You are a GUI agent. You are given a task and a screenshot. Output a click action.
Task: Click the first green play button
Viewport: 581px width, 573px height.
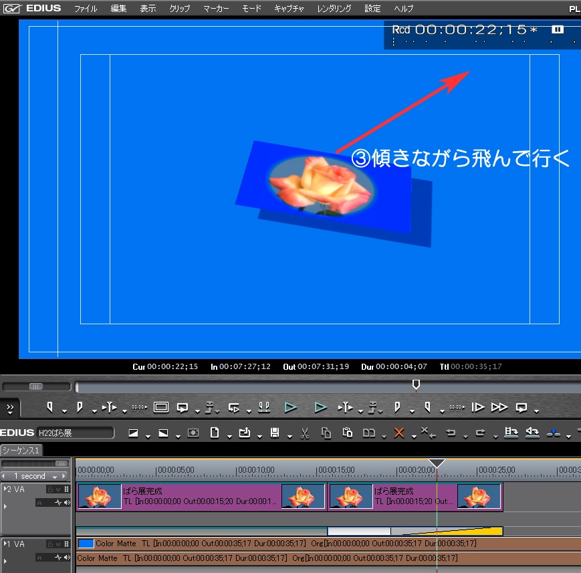(x=289, y=407)
